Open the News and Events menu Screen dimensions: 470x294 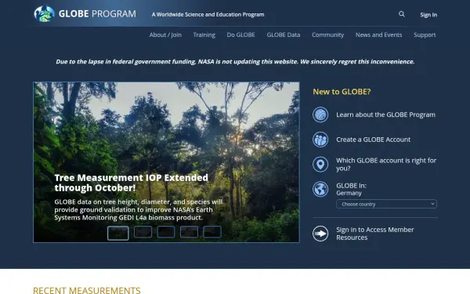coord(378,34)
